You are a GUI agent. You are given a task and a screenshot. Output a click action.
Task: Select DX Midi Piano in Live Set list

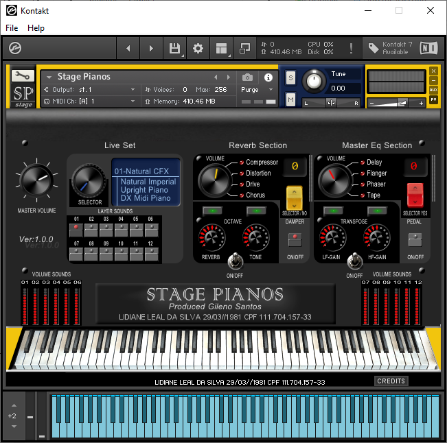[x=146, y=198]
